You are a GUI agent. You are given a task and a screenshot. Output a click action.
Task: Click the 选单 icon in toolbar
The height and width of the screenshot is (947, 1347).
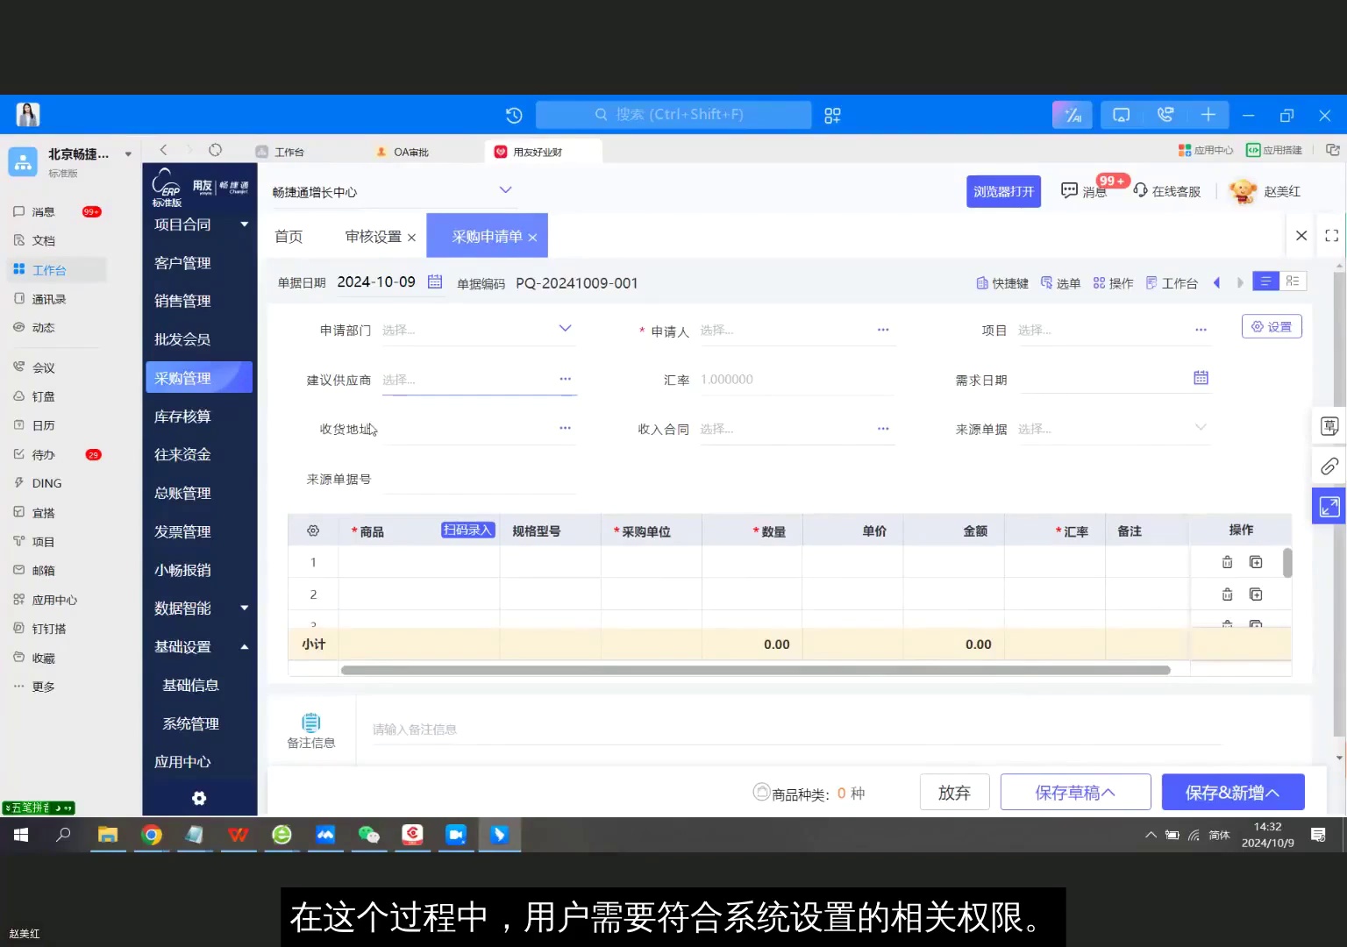(x=1061, y=282)
